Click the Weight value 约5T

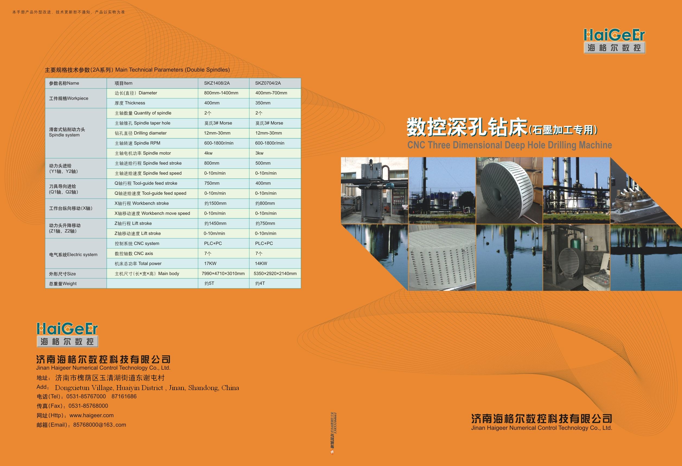point(209,283)
